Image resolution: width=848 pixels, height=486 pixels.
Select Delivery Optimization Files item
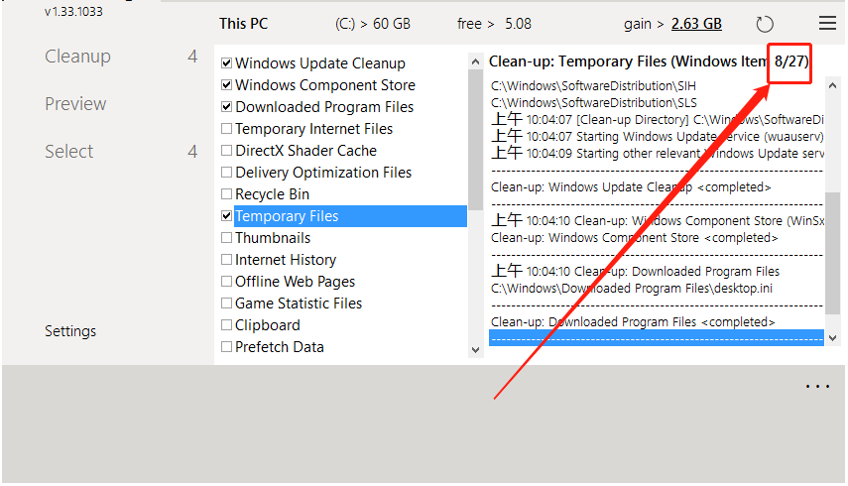tap(323, 173)
